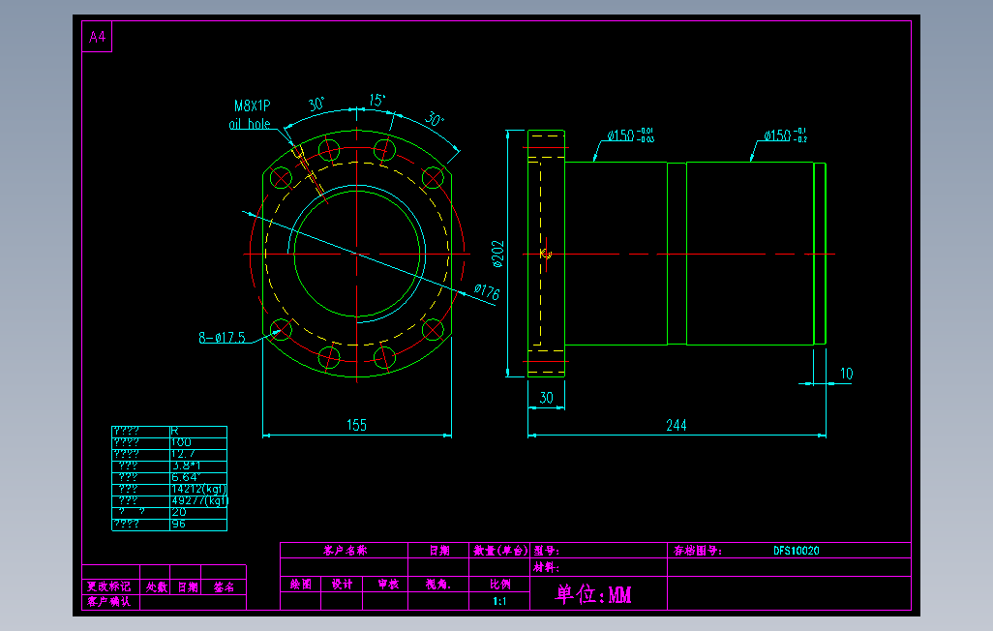993x631 pixels.
Task: Click the 30° angle next to M8X1P
Action: [316, 105]
